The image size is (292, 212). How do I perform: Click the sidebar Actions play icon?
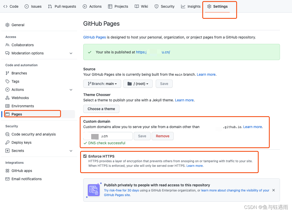pos(7,90)
